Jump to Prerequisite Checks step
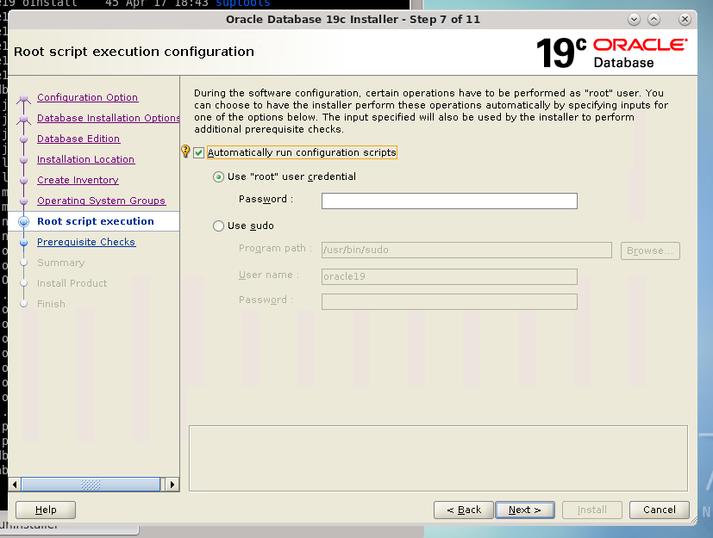The width and height of the screenshot is (713, 538). pyautogui.click(x=86, y=242)
